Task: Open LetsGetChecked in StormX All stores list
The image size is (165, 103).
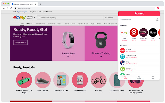Action: [x=139, y=57]
